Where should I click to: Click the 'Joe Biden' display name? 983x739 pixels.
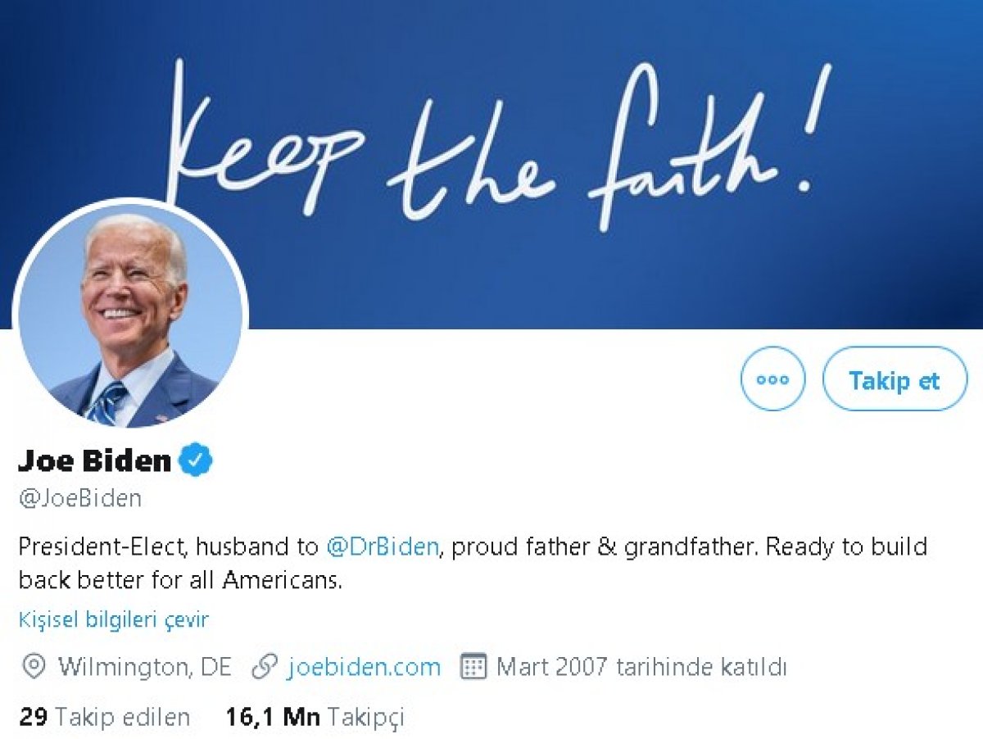[94, 460]
